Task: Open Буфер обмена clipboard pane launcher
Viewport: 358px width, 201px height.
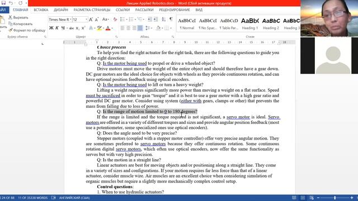Action: pos(45,37)
